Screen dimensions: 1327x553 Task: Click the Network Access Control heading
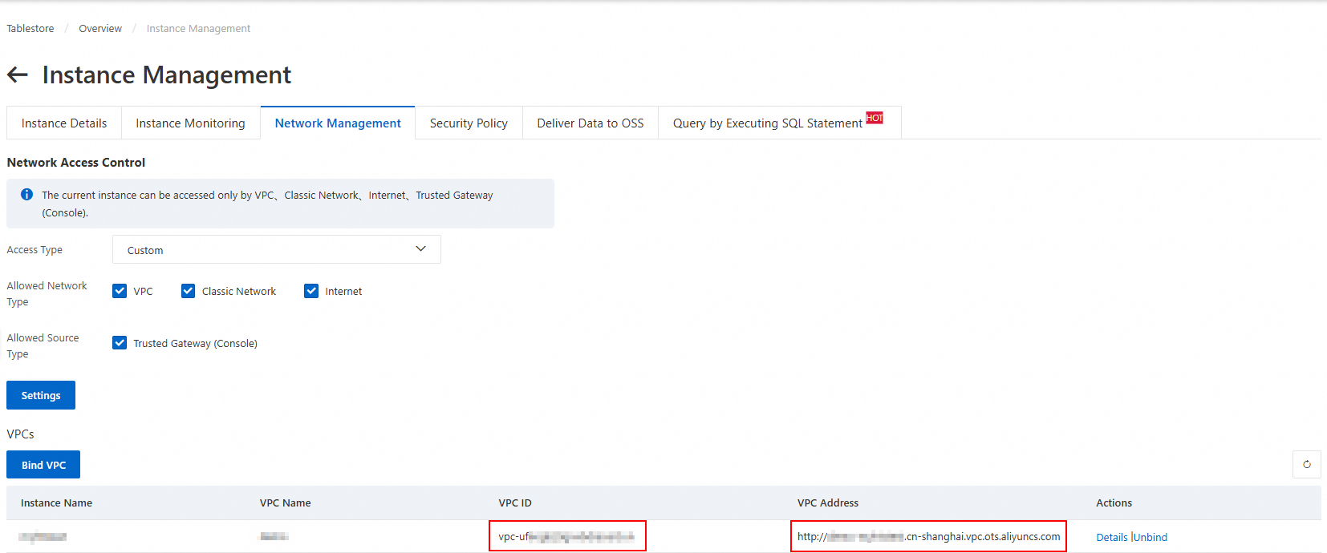(76, 162)
